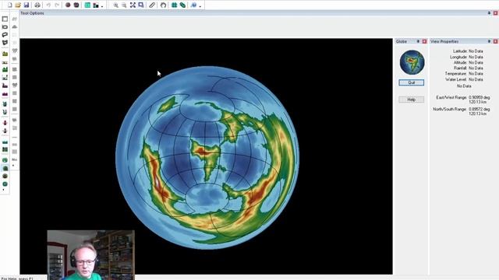Click the brown globe icon in left toolbar
The image size is (499, 280).
pyautogui.click(x=5, y=177)
